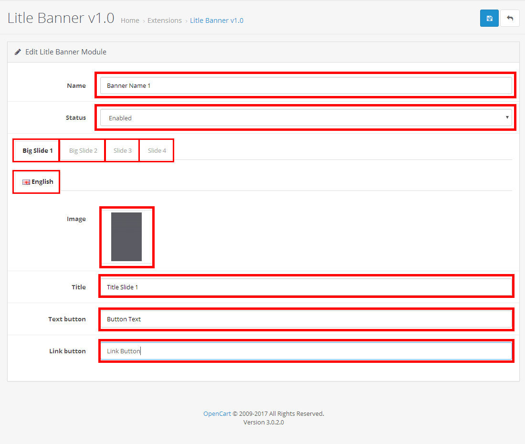The width and height of the screenshot is (525, 444).
Task: Click the flag icon on English tab
Action: [x=26, y=182]
